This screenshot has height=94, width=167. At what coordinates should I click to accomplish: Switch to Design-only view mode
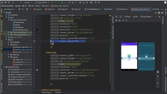[x=162, y=13]
